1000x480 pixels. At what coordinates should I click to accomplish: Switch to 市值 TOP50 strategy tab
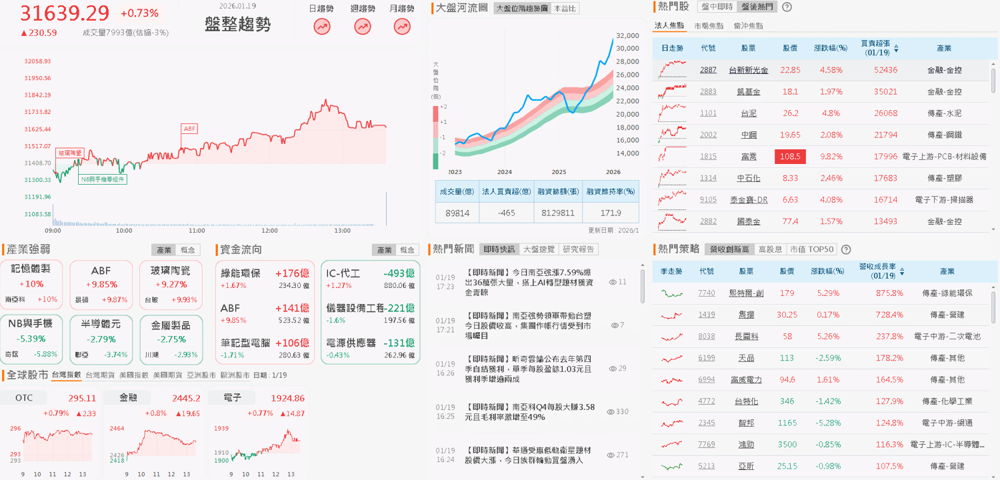coord(811,249)
